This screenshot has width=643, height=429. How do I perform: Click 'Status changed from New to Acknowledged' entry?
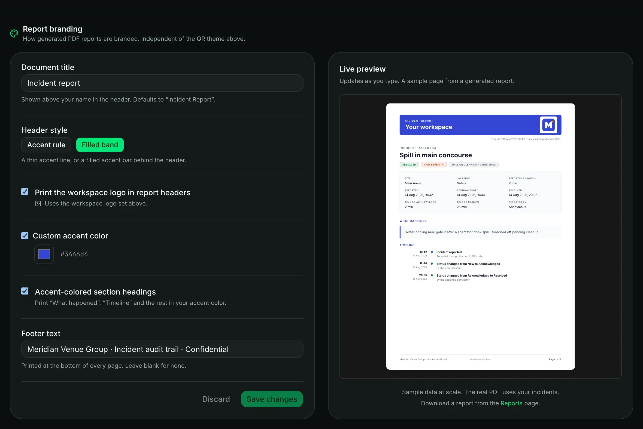(x=468, y=264)
